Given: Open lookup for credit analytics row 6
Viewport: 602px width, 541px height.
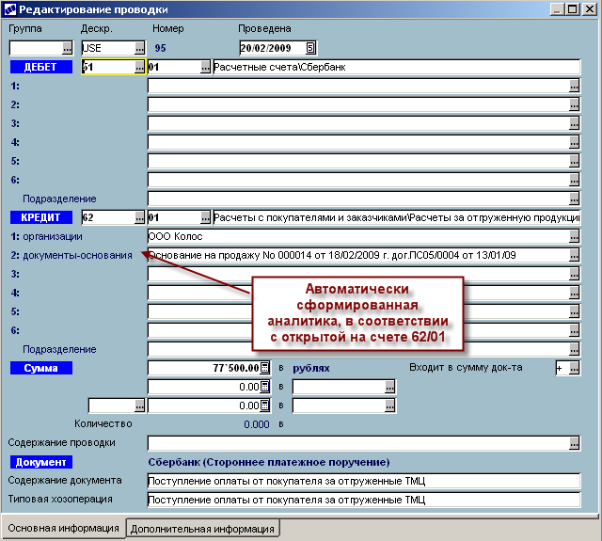Looking at the screenshot, I should (574, 330).
